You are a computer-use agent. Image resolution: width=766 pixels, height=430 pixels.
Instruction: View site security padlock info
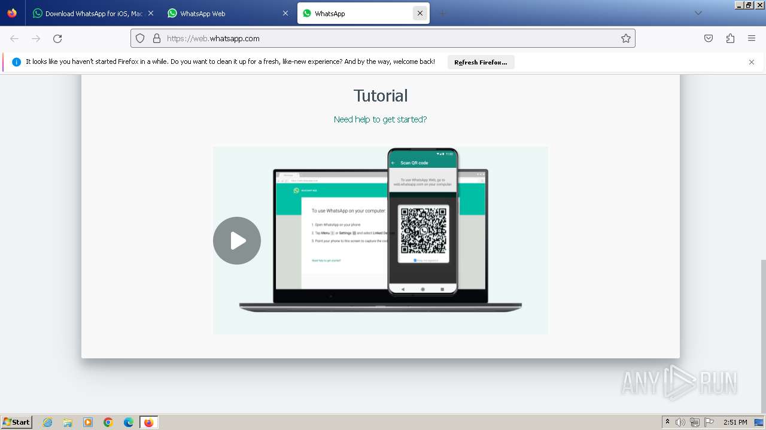pyautogui.click(x=157, y=38)
